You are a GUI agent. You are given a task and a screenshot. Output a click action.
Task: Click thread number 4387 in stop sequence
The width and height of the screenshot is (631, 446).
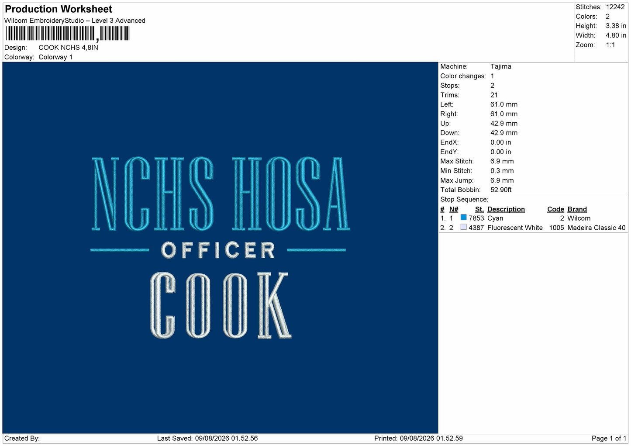(x=476, y=228)
